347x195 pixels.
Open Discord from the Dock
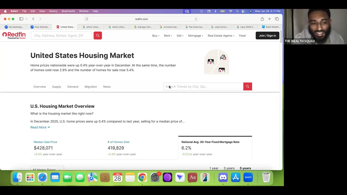click(223, 178)
